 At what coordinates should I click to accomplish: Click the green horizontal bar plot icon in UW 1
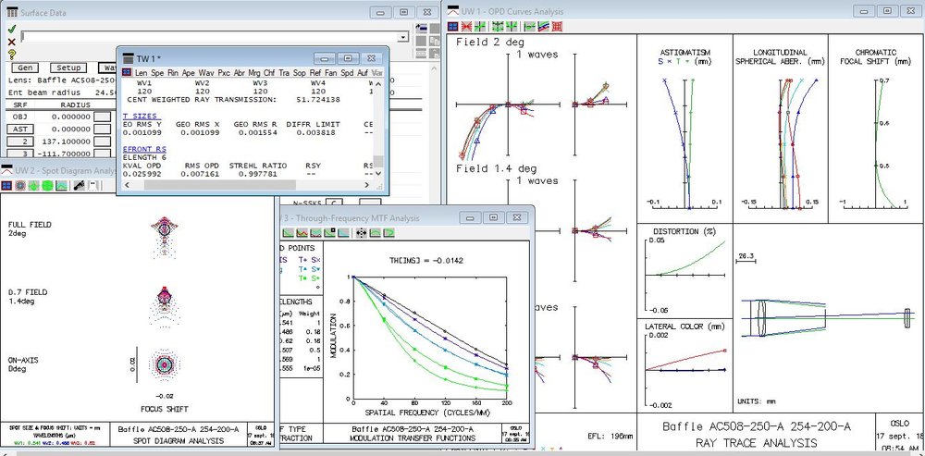[529, 27]
